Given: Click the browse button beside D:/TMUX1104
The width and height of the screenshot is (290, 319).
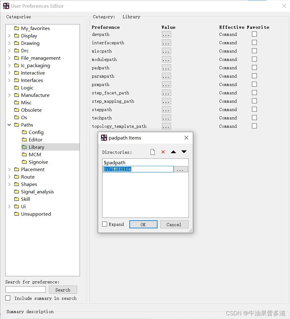Looking at the screenshot, I should [181, 169].
